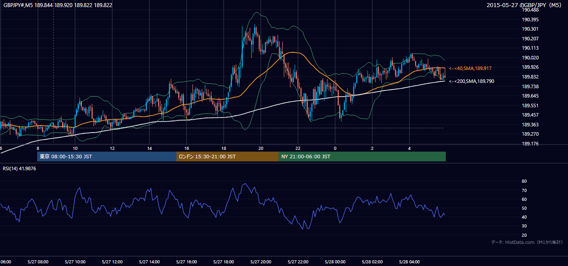This screenshot has height=266, width=568.
Task: Click the RSI scale value 50
Action: click(x=524, y=208)
